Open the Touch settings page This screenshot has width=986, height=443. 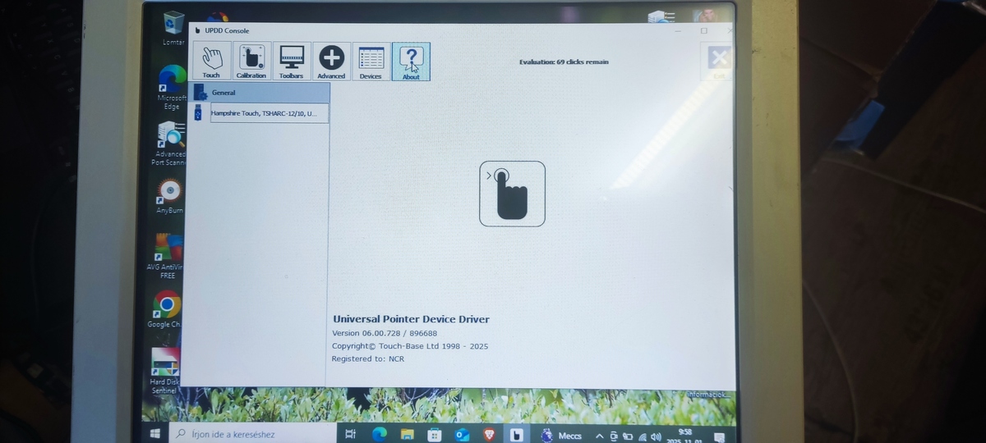[211, 62]
